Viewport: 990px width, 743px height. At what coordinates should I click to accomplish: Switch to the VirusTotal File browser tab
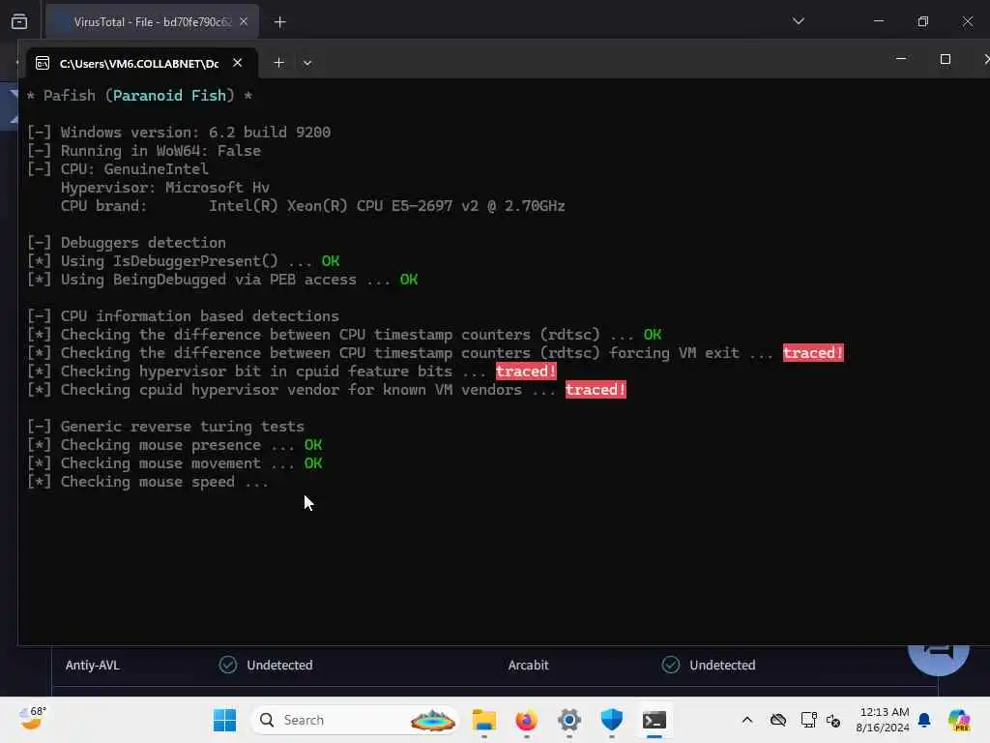pos(152,22)
